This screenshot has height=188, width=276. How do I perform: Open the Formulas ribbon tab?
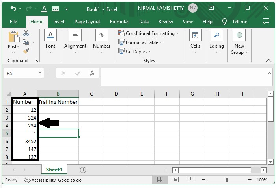coord(119,22)
